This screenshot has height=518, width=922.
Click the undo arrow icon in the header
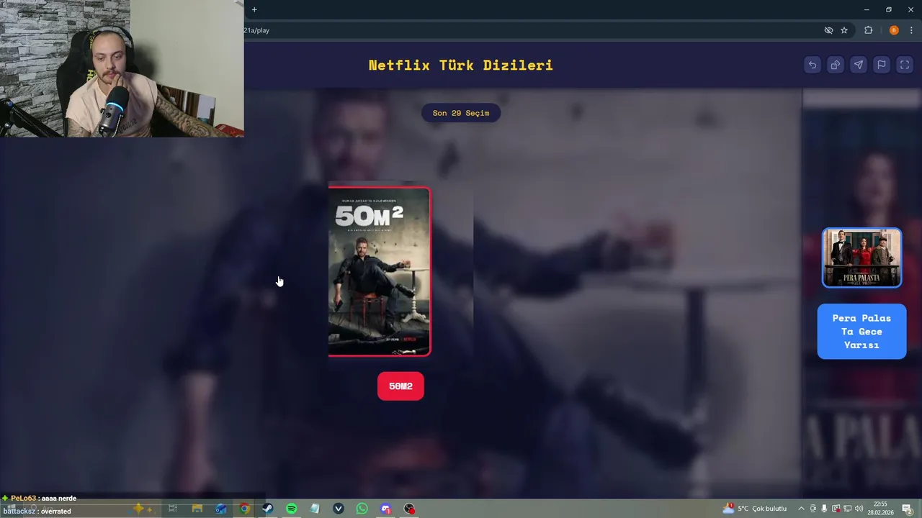[813, 65]
